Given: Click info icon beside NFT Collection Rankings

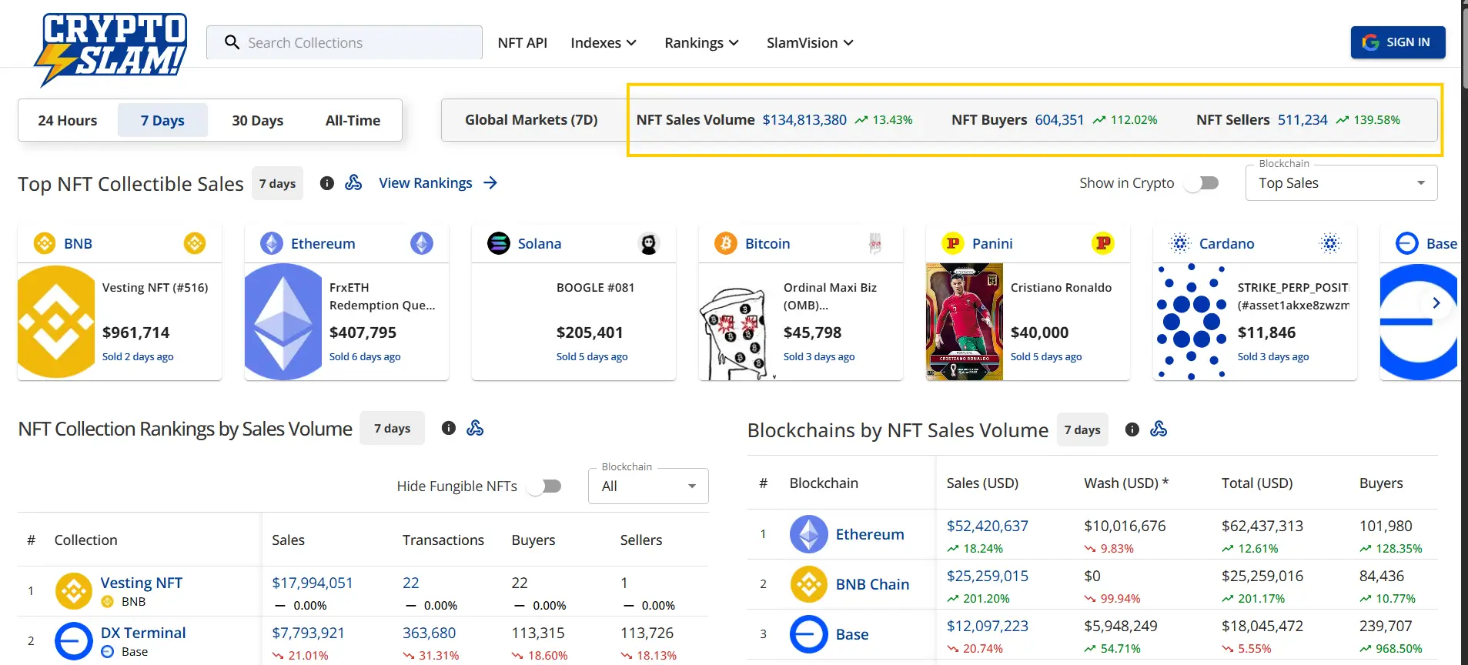Looking at the screenshot, I should [x=449, y=428].
